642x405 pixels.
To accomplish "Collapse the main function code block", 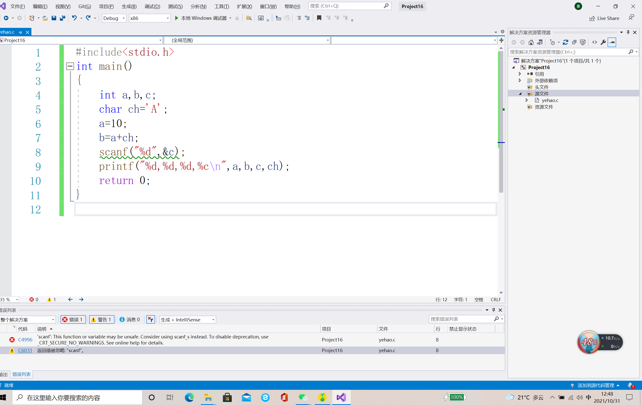I will pyautogui.click(x=70, y=66).
